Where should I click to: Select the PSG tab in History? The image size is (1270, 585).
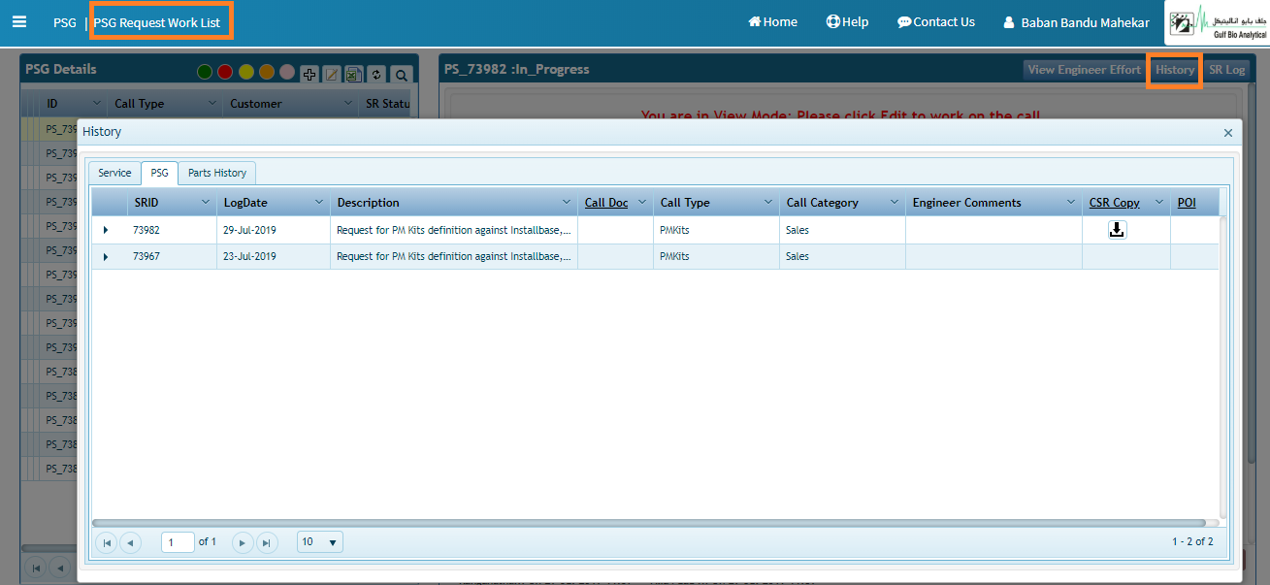pyautogui.click(x=159, y=173)
